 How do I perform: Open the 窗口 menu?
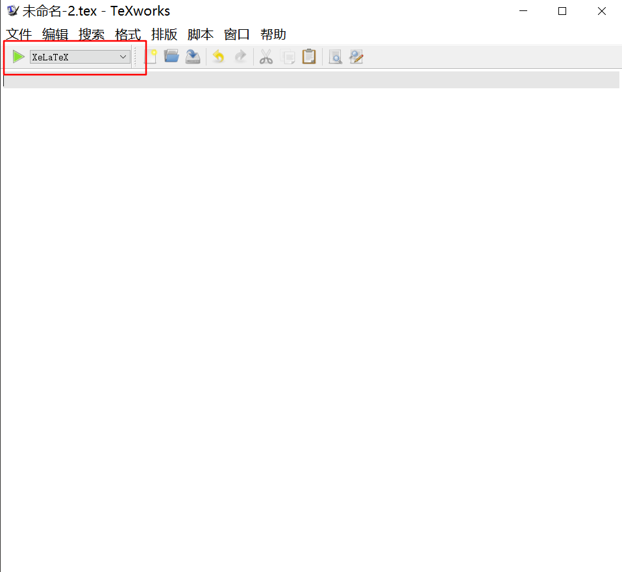click(x=236, y=34)
